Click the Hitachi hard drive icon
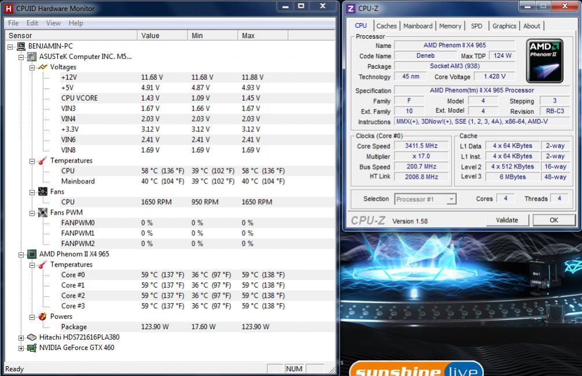 (32, 337)
